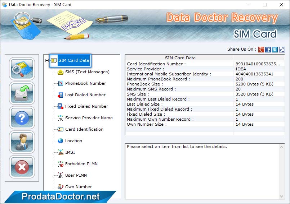Click the support person icon button
The height and width of the screenshot is (204, 290).
click(x=22, y=142)
